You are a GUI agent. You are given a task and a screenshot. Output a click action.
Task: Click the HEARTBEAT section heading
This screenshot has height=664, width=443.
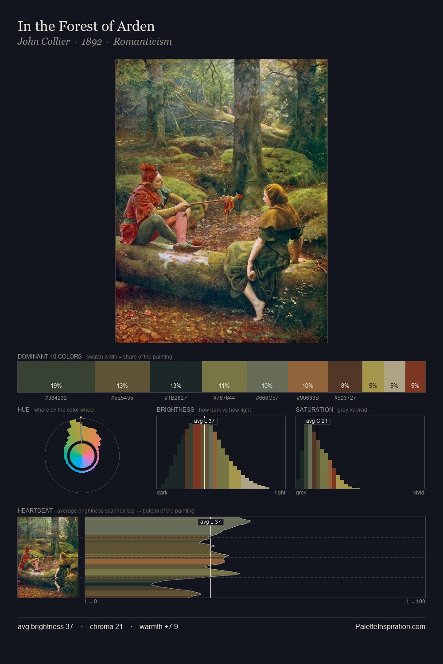click(35, 510)
